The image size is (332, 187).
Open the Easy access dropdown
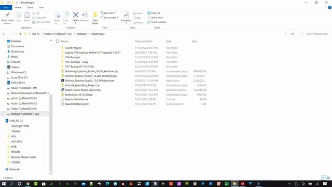click(109, 18)
